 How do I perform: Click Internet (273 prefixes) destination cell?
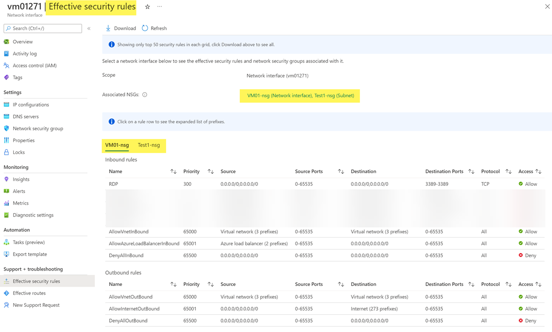pos(374,309)
